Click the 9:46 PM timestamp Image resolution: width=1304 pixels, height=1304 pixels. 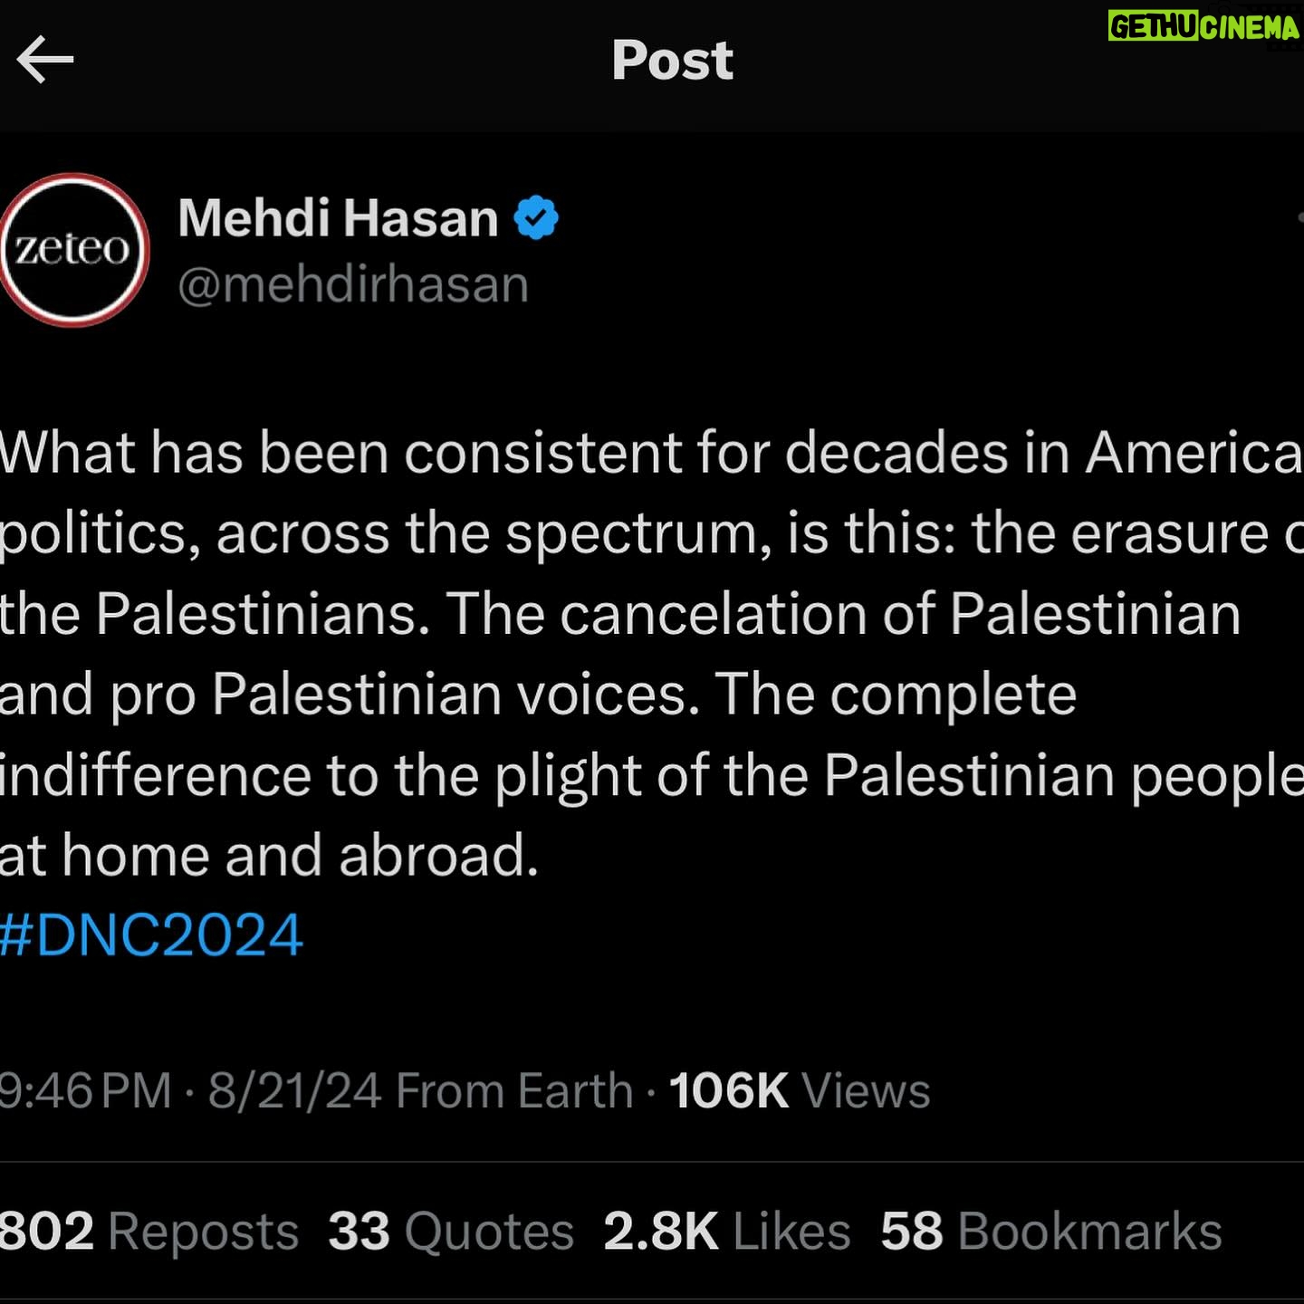(x=85, y=1090)
